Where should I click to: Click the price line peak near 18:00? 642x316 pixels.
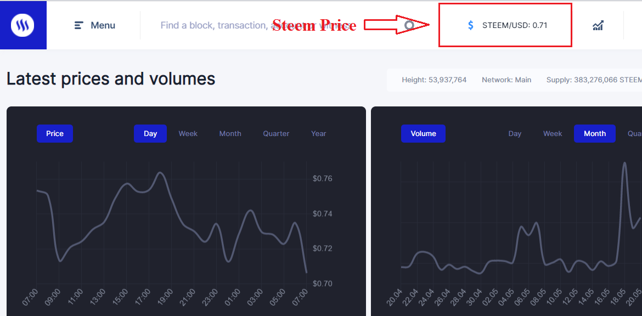point(160,173)
